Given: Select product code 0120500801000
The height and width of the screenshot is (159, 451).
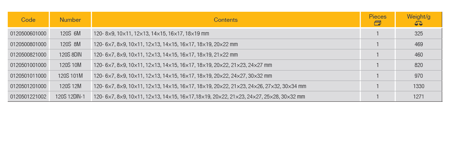Looking at the screenshot, I should point(28,44).
